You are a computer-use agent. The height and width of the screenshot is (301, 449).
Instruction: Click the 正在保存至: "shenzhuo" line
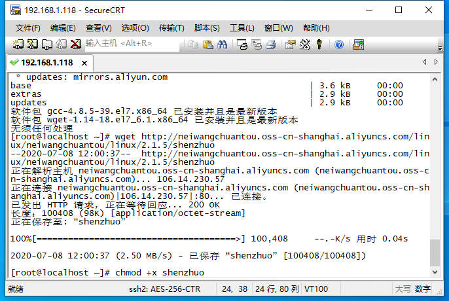pos(68,222)
